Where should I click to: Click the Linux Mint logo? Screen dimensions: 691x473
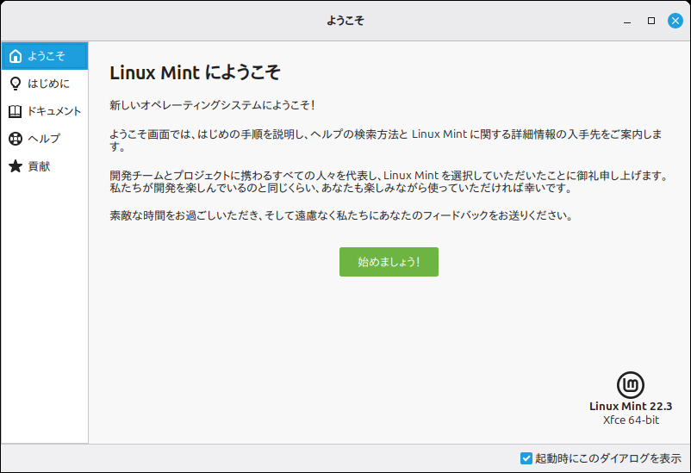click(x=631, y=385)
